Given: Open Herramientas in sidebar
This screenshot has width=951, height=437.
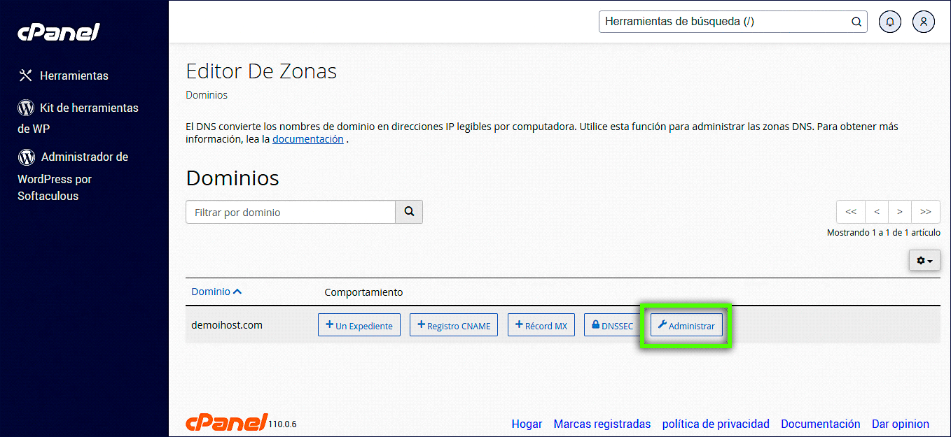Looking at the screenshot, I should (74, 76).
